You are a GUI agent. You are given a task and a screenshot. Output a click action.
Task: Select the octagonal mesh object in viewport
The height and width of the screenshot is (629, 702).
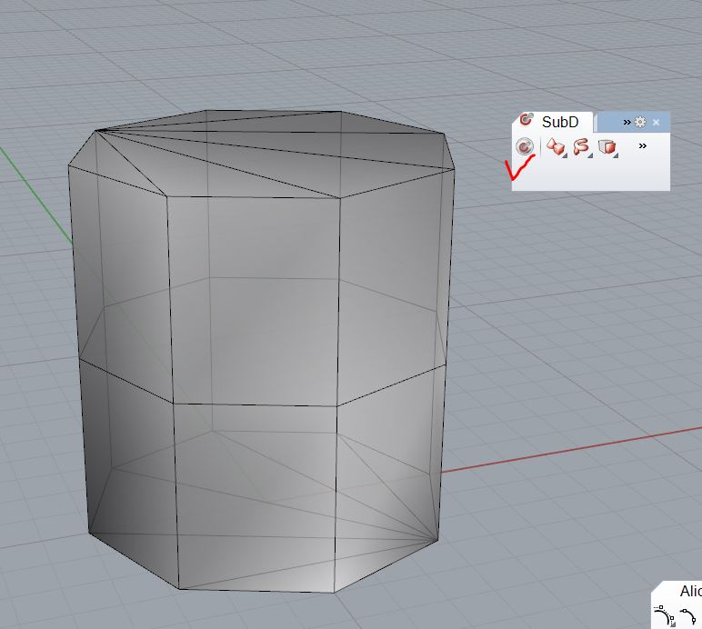264,349
